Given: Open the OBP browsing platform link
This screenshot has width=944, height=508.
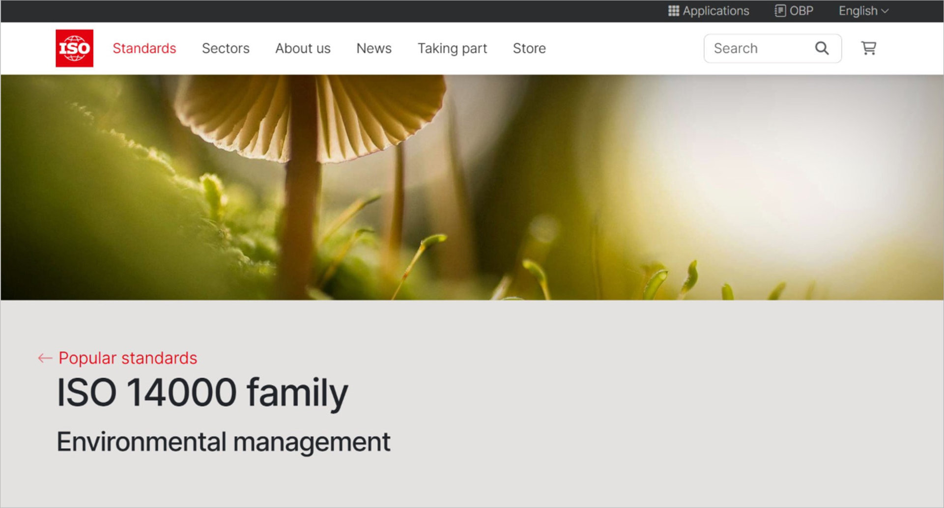Looking at the screenshot, I should click(x=794, y=11).
